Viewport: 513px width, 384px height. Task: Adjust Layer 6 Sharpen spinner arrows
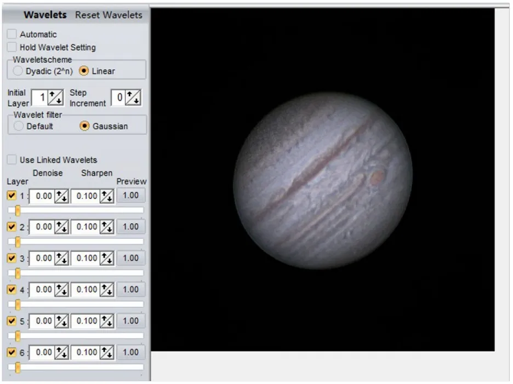click(107, 353)
